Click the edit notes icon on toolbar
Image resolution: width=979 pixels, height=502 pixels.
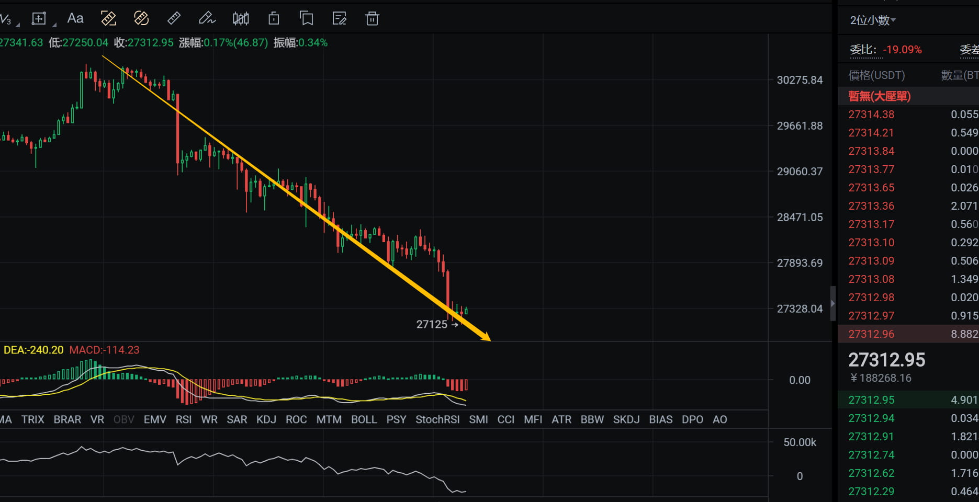coord(339,18)
